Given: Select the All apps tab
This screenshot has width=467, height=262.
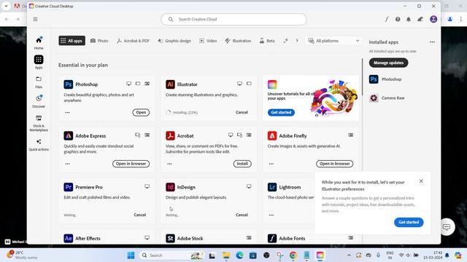Looking at the screenshot, I should [x=72, y=41].
